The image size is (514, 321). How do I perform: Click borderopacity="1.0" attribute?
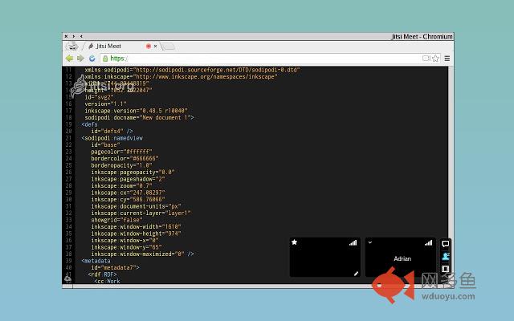[x=121, y=165]
